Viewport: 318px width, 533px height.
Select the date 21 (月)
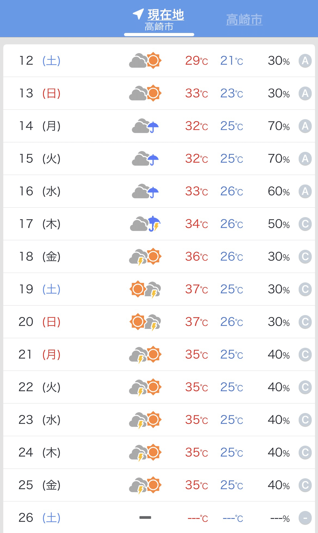pyautogui.click(x=39, y=355)
